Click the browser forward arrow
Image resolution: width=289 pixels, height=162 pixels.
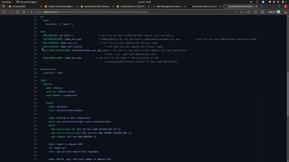11,12
